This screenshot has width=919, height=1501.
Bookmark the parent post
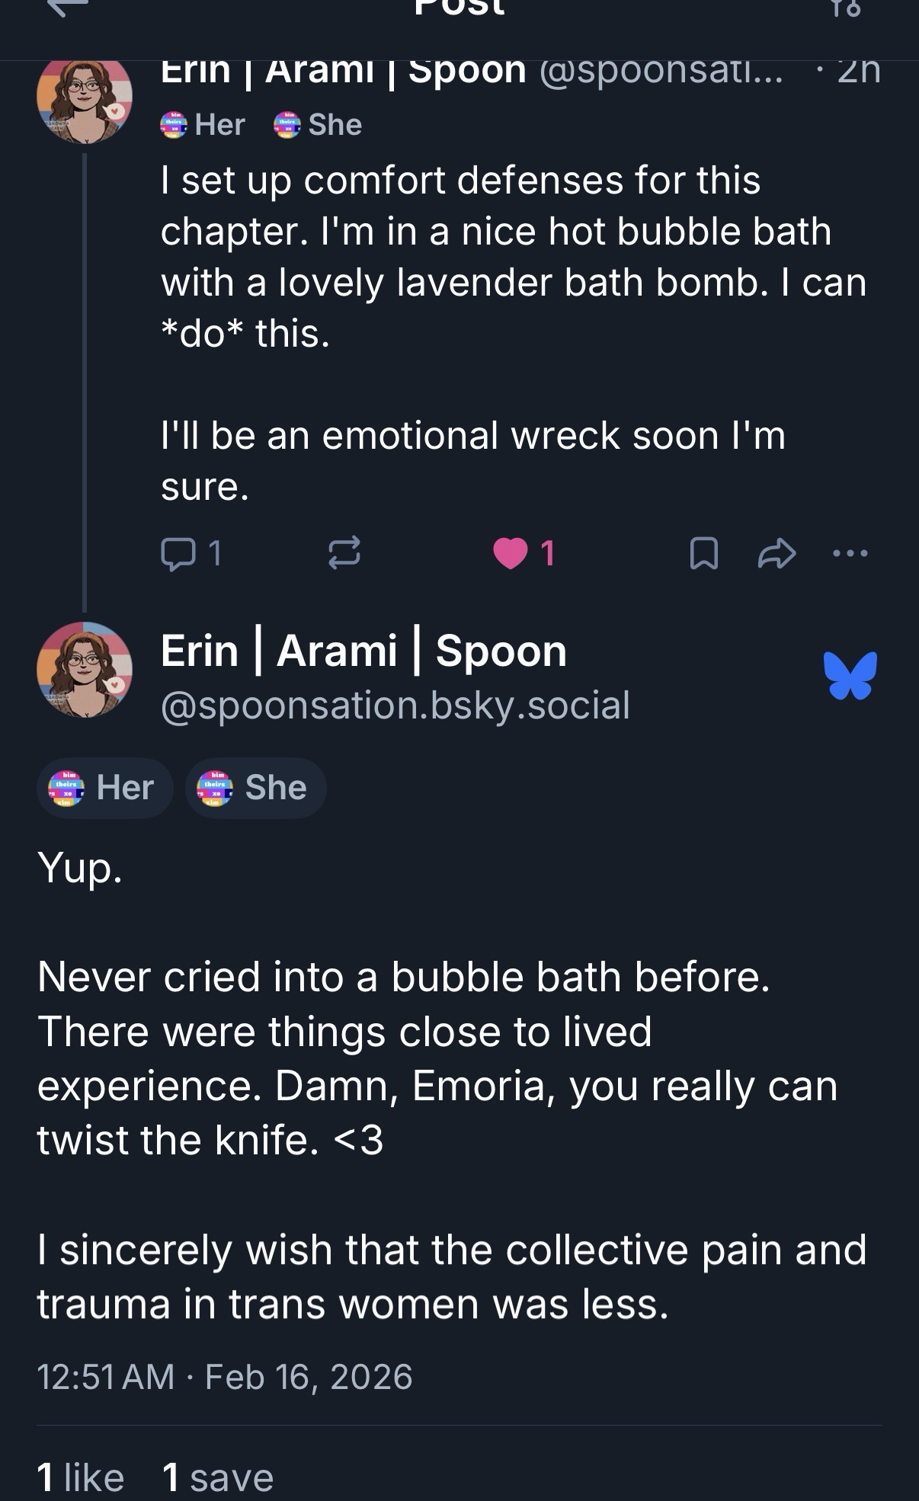[703, 553]
